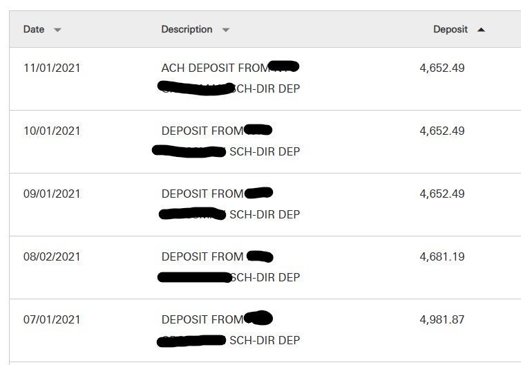
Task: Sort by the Date column header label
Action: tap(34, 30)
